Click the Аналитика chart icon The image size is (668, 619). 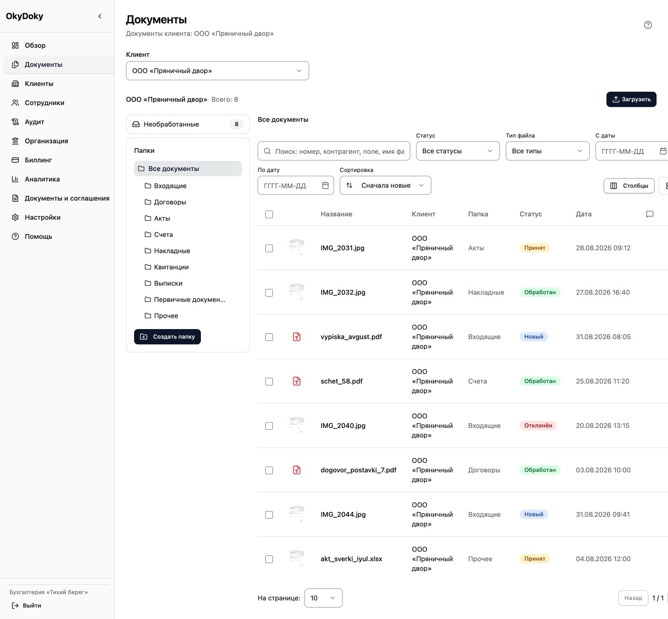15,179
